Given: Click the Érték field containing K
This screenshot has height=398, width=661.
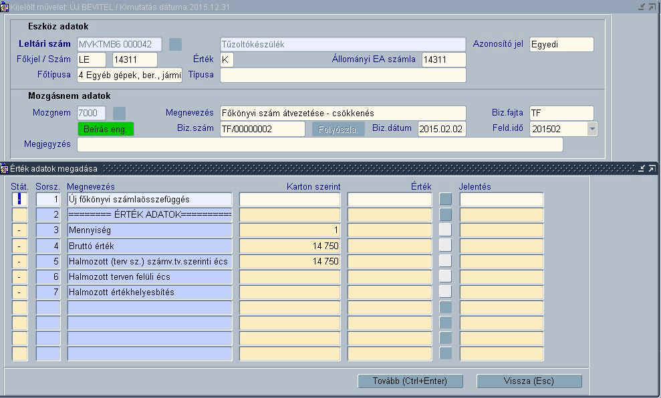Looking at the screenshot, I should click(227, 60).
